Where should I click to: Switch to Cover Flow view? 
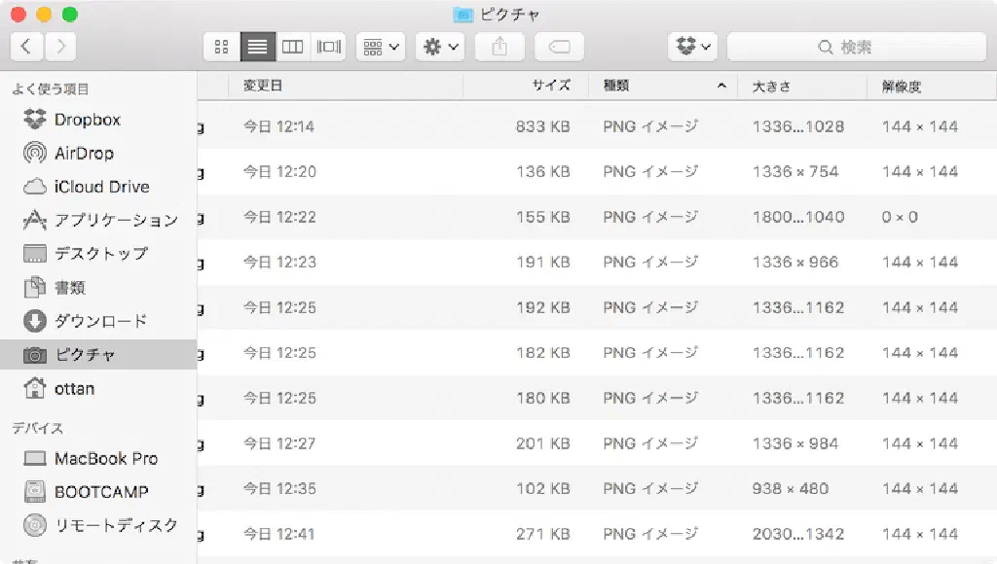(x=329, y=47)
